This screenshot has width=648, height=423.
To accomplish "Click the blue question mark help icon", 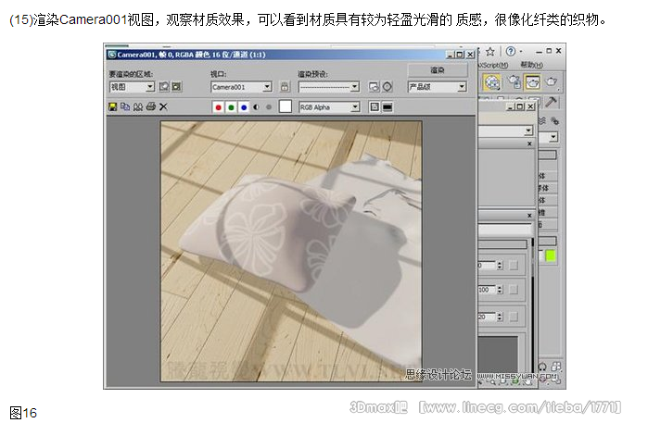I will [511, 51].
